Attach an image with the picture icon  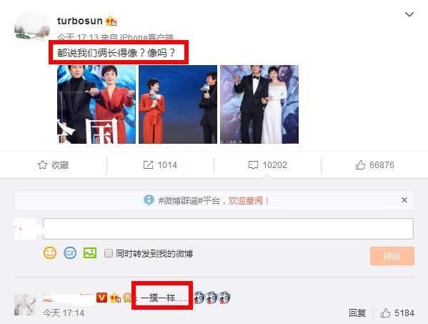click(x=90, y=253)
